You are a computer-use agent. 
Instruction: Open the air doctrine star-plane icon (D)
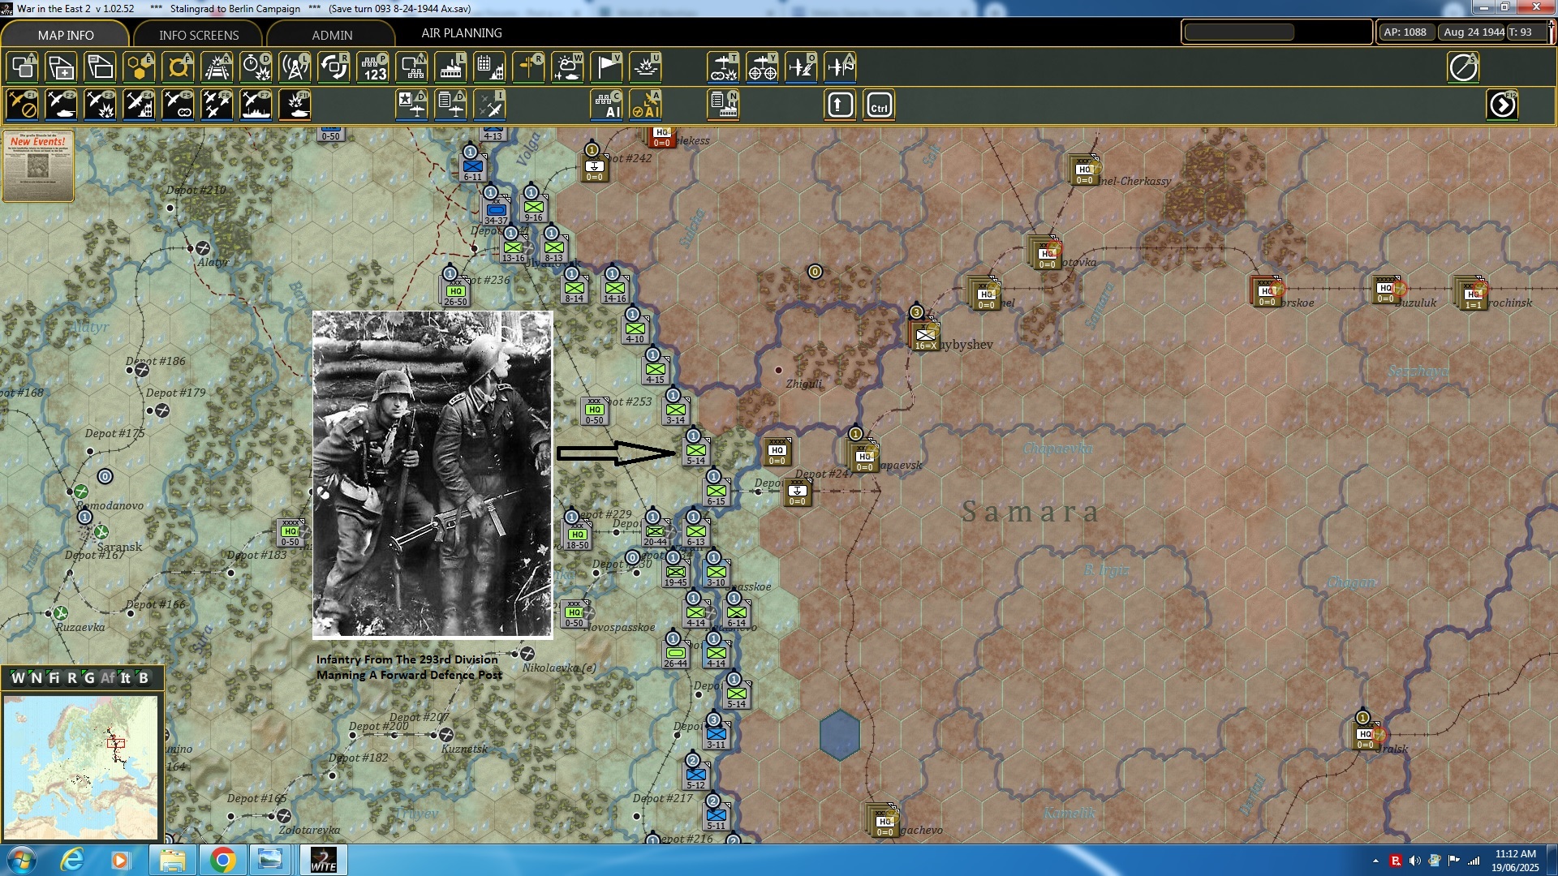coord(412,105)
